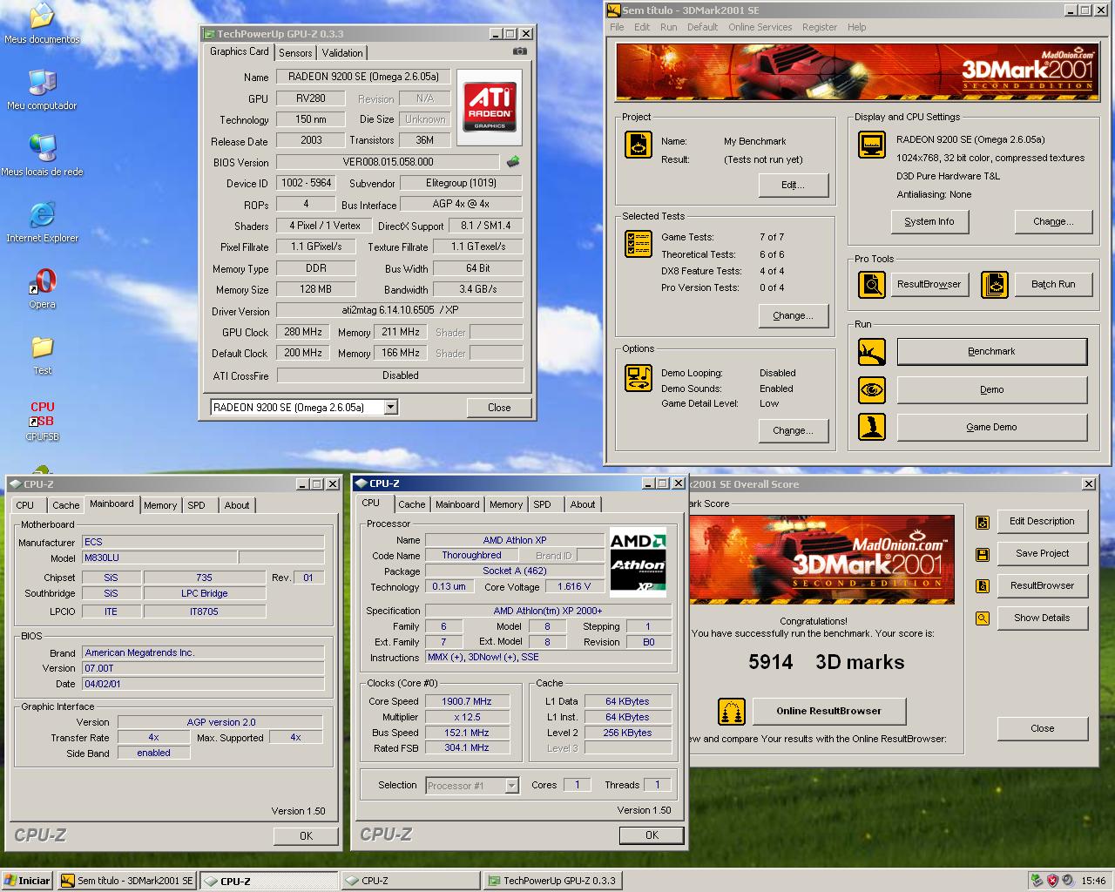Screen dimensions: 1115x892
Task: Click Change button under Selected Tests
Action: (x=793, y=315)
